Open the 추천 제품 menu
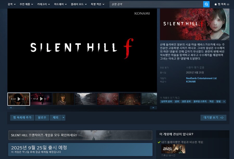The image size is (234, 159). tap(26, 4)
